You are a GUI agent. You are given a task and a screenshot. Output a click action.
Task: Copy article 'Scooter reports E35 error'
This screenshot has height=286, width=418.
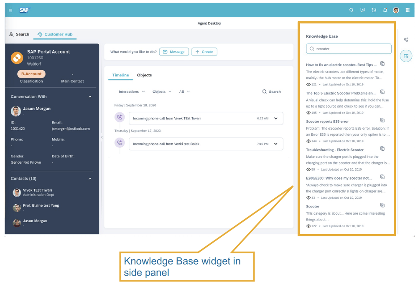tap(382, 120)
